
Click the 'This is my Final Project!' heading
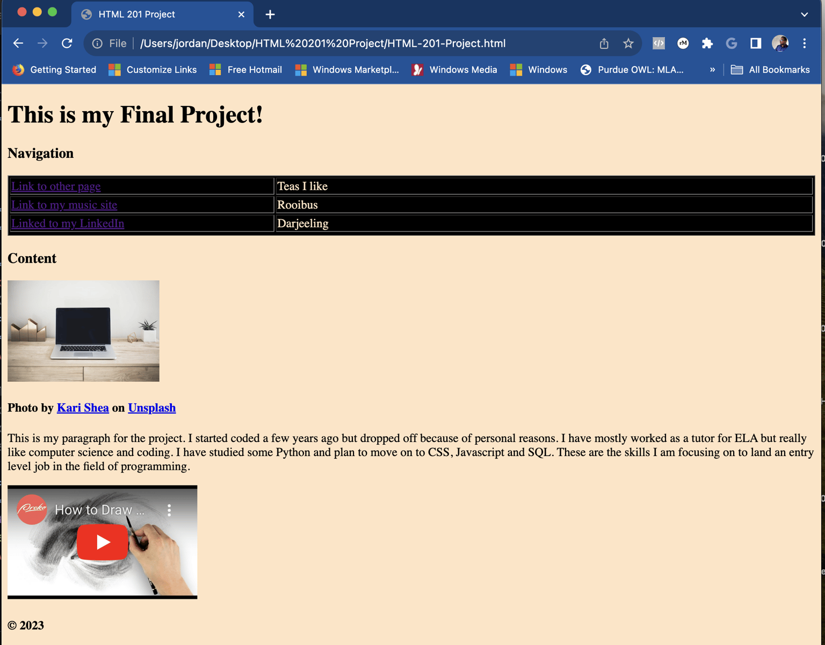click(x=135, y=114)
